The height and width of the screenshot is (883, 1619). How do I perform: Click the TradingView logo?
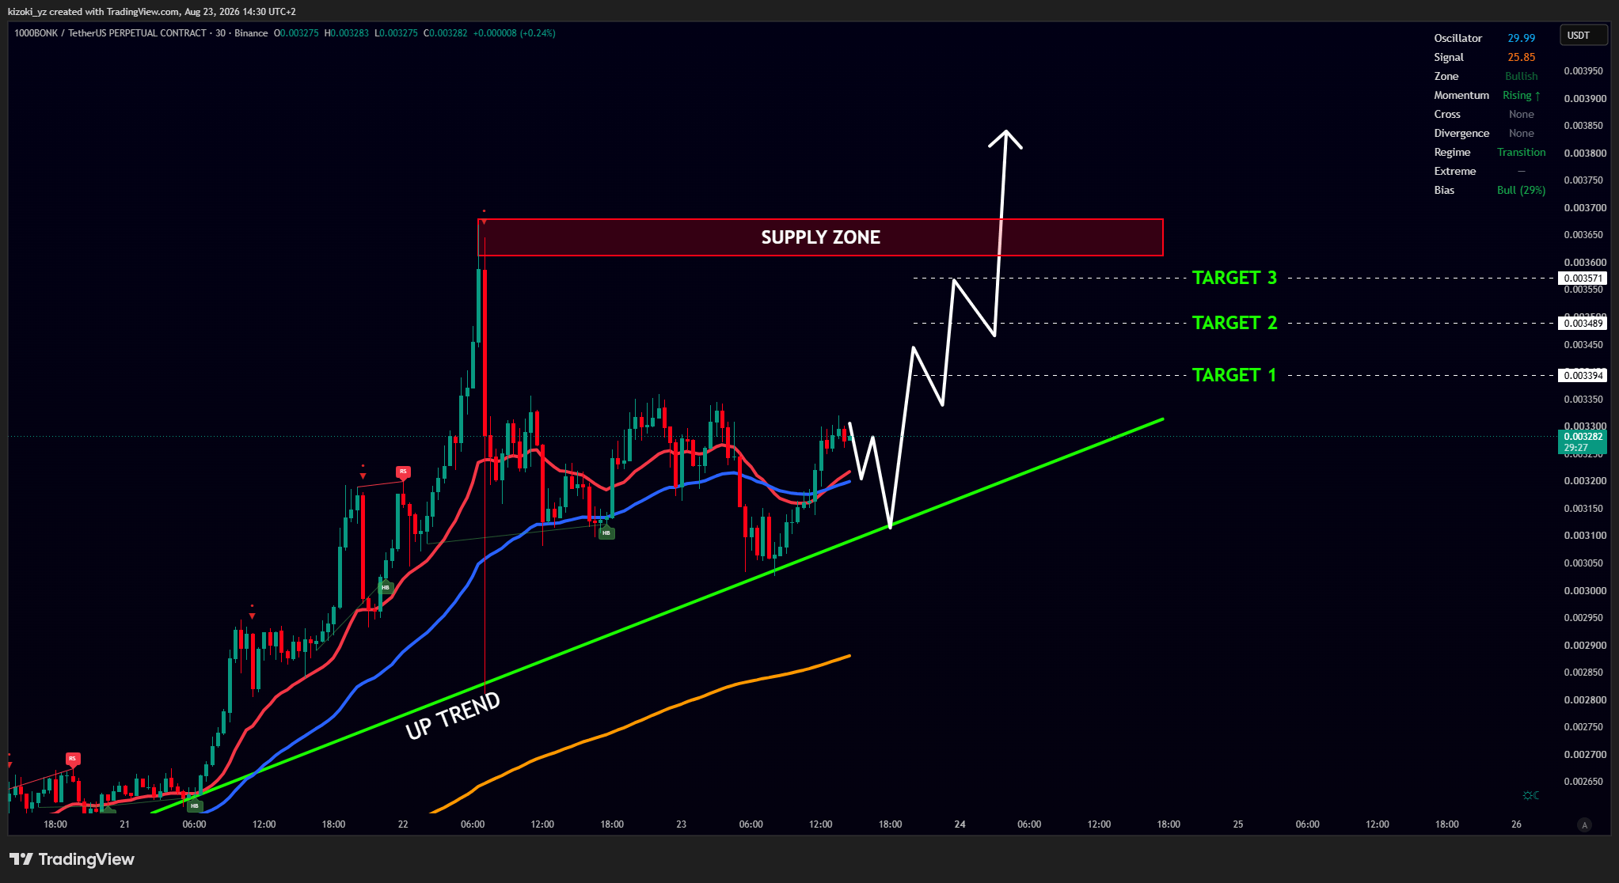72,859
